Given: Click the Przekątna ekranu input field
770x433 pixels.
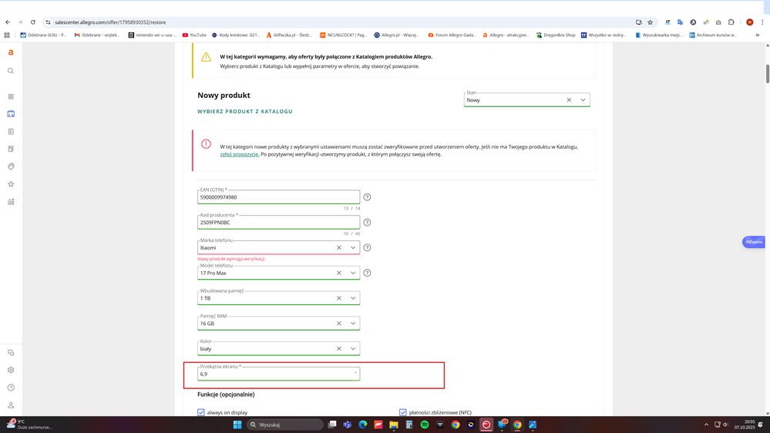Looking at the screenshot, I should point(274,374).
